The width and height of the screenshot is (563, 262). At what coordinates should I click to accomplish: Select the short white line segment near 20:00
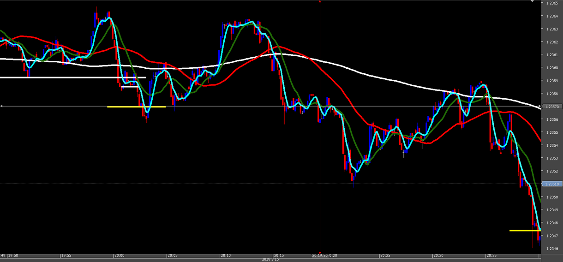pos(130,86)
